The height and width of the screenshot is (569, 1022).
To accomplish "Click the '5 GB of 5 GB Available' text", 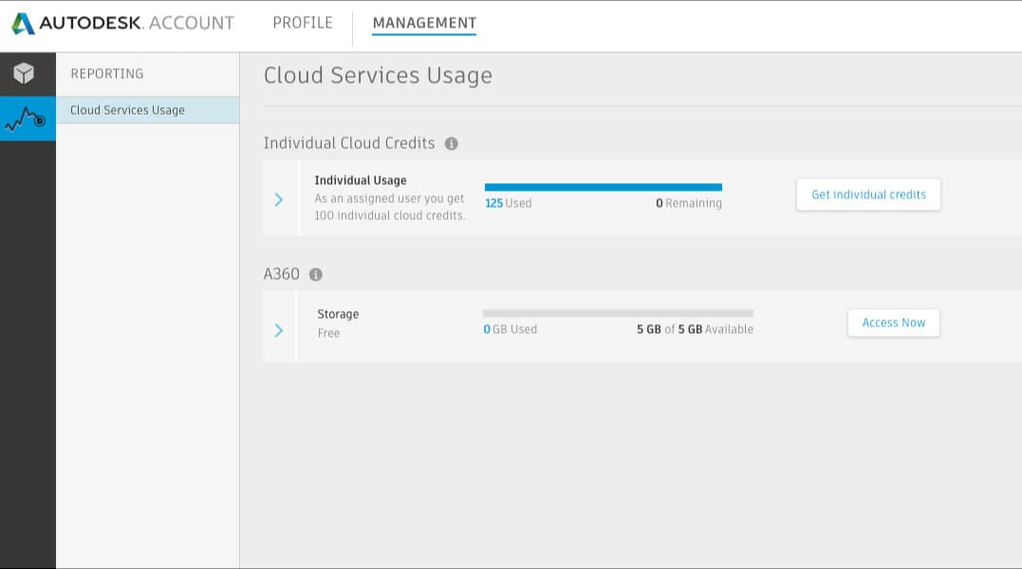I will 695,329.
